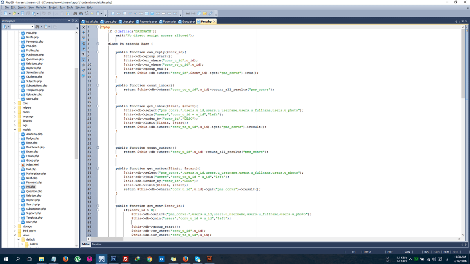Open FileZilla from the Windows taskbar
This screenshot has width=470, height=264.
(x=126, y=259)
